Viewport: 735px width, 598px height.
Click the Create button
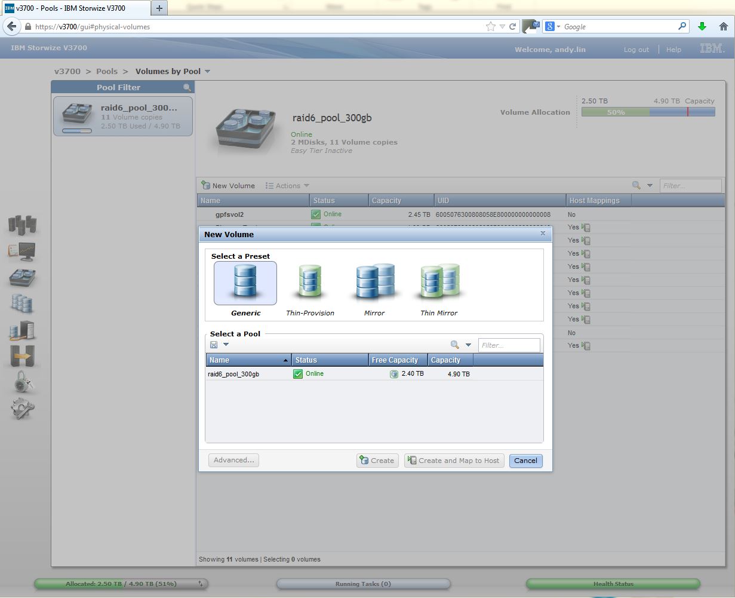coord(377,460)
